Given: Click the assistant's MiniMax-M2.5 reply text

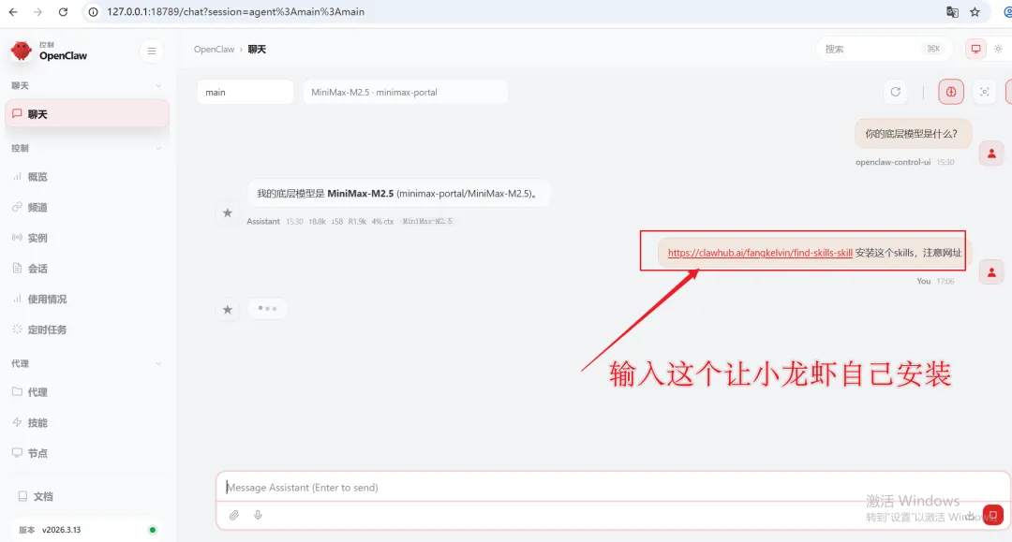Looking at the screenshot, I should coord(398,194).
